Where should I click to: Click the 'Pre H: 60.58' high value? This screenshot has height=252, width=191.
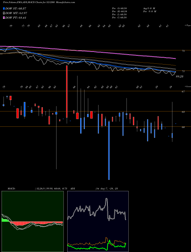(120, 11)
